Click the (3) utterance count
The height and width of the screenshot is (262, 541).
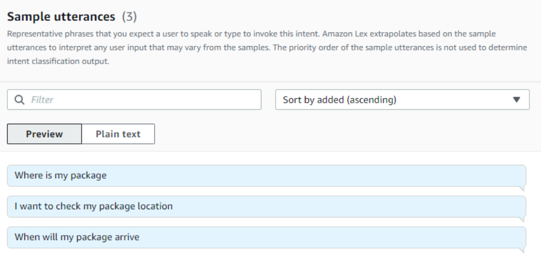(129, 16)
